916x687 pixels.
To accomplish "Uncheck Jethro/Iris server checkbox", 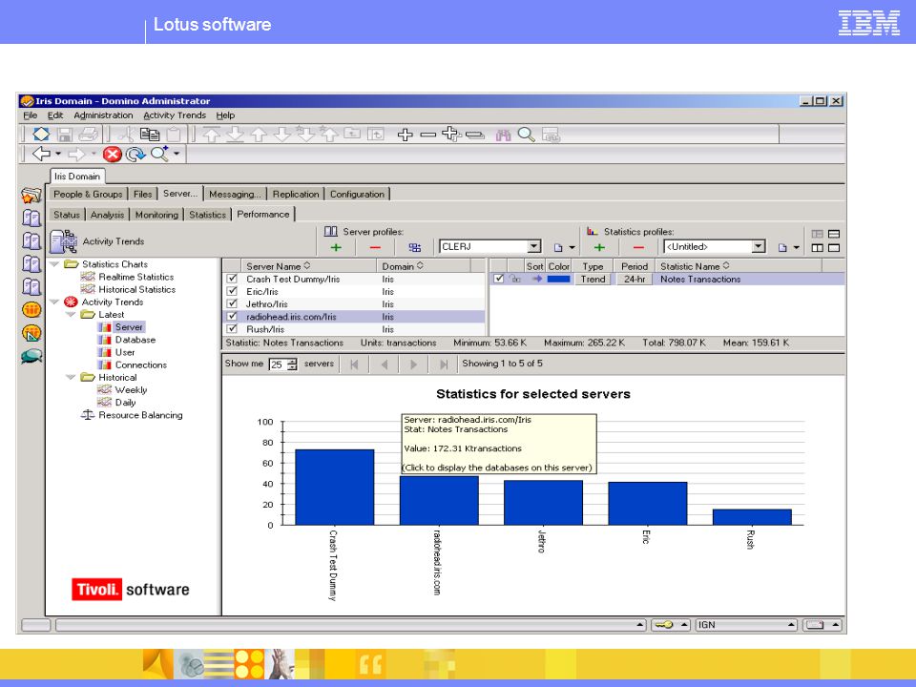I will tap(233, 303).
